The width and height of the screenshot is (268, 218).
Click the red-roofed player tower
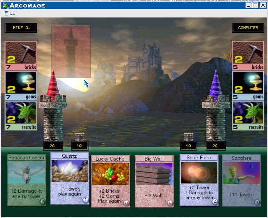click(x=53, y=106)
